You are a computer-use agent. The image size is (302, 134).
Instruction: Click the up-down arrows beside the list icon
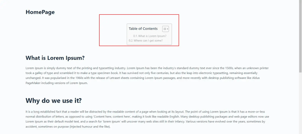(x=168, y=29)
